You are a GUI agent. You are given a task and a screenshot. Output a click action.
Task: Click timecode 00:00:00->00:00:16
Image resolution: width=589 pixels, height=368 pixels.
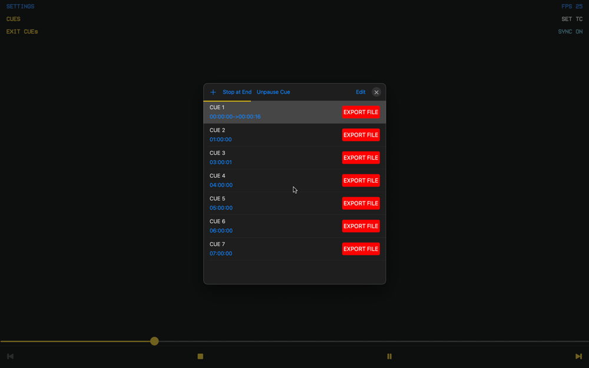(x=235, y=117)
